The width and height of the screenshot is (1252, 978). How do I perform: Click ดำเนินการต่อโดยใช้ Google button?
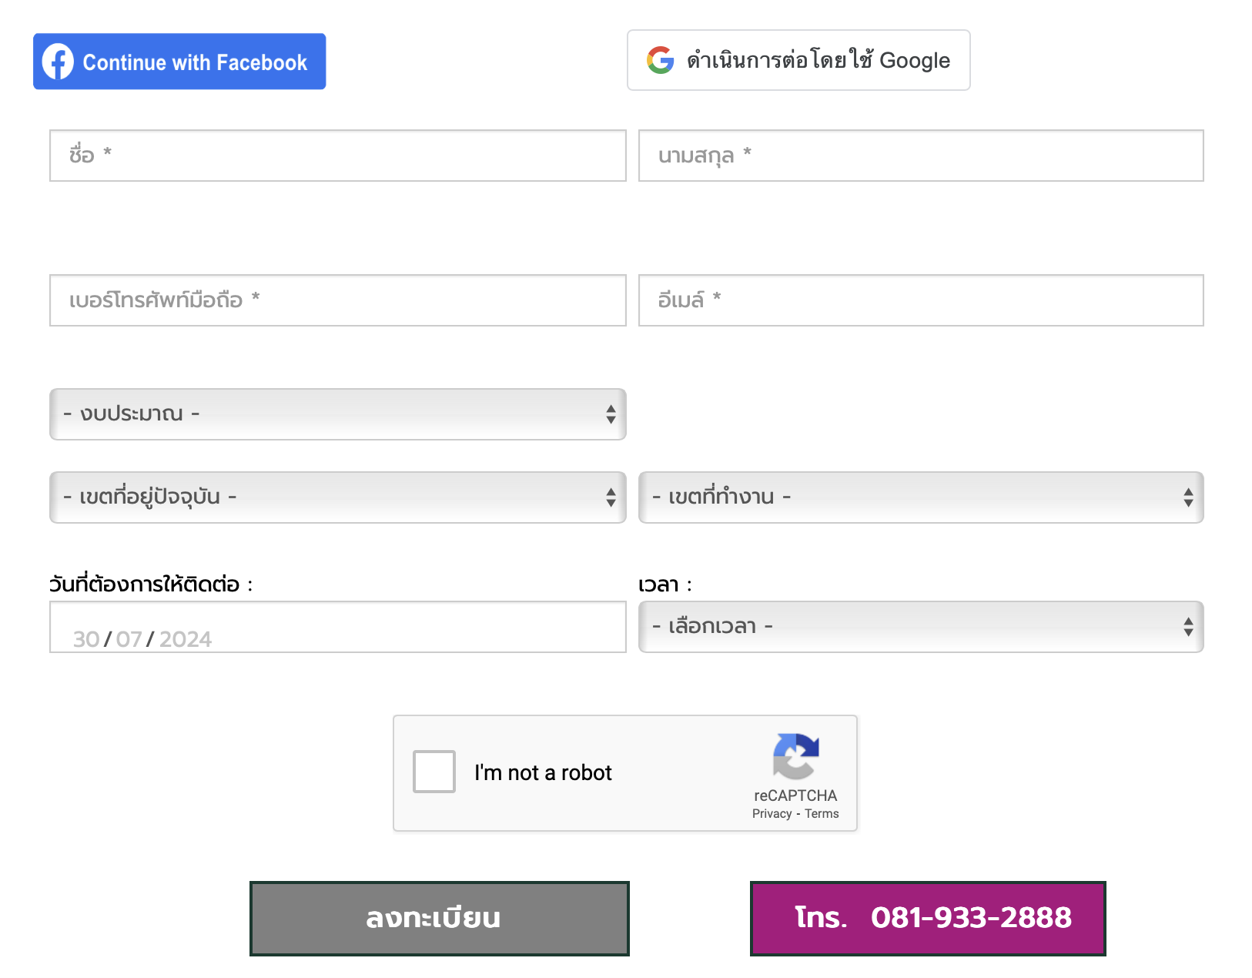pos(798,60)
